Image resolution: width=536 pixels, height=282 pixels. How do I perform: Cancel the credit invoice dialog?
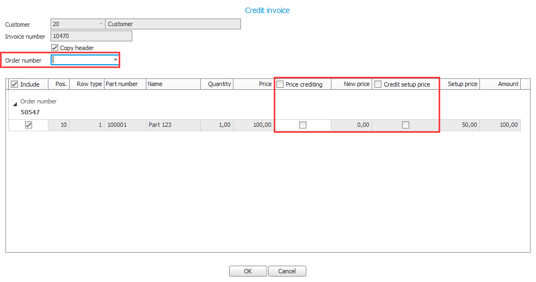tap(287, 271)
